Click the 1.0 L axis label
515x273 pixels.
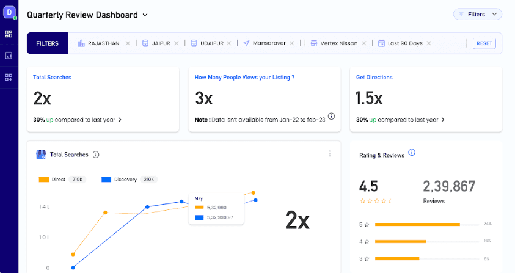(45, 238)
